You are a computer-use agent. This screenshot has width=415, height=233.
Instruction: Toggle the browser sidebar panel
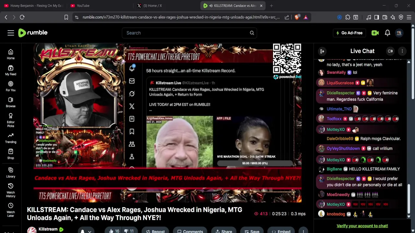[x=376, y=17]
